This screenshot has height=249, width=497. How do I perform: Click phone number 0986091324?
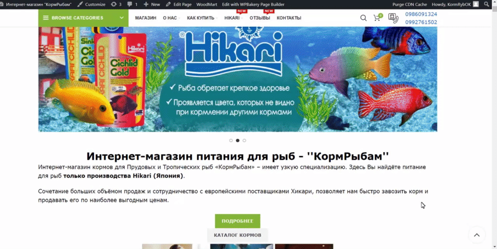point(421,14)
